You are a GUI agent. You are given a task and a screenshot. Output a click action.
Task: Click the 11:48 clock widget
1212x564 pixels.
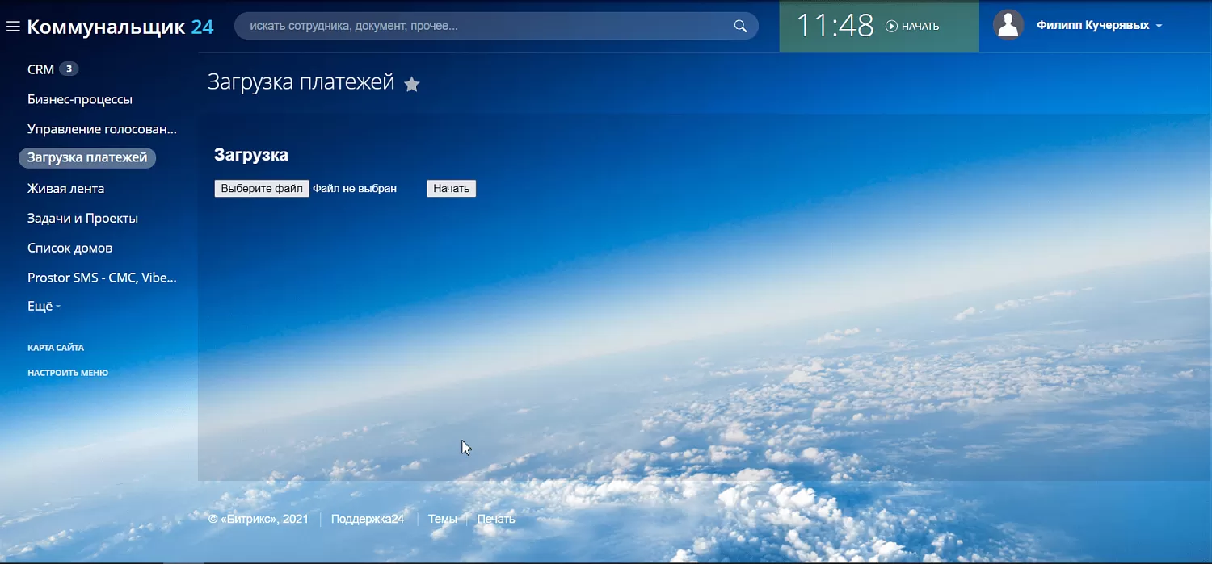[835, 26]
